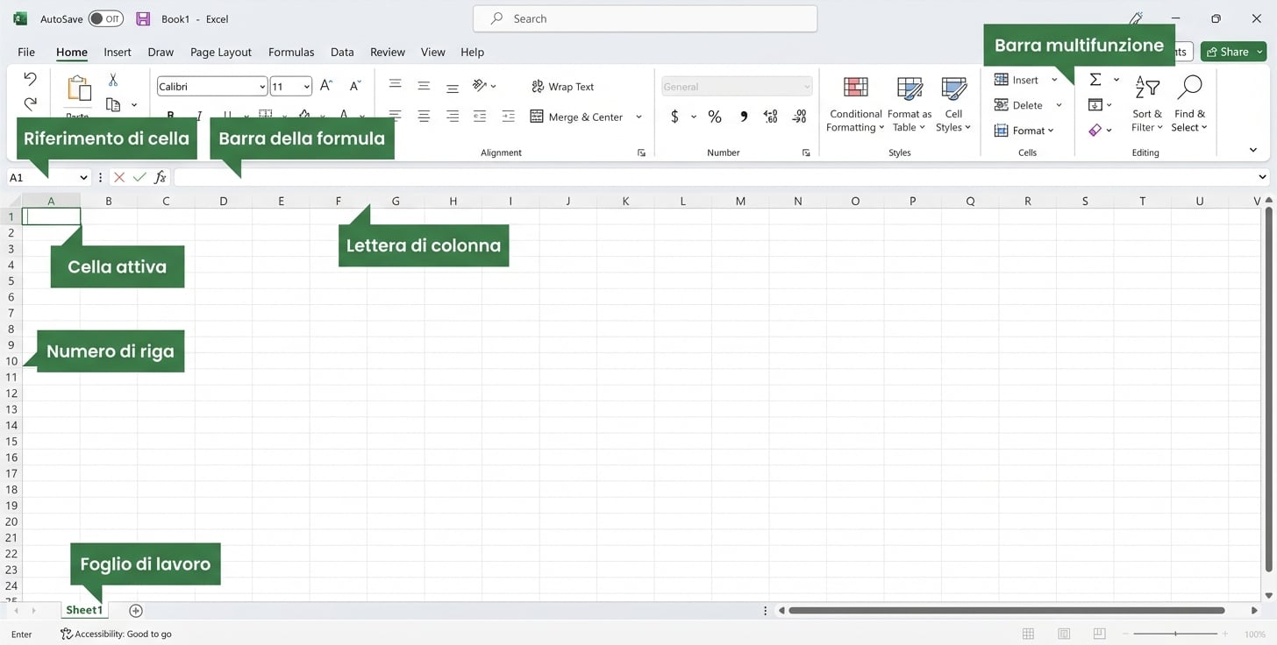Center the text horizontally
Viewport: 1277px width, 645px height.
[424, 116]
